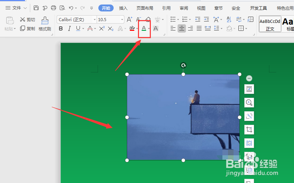Open the 文件 (File) menu
This screenshot has height=183, width=294.
point(16,8)
